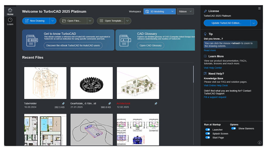The height and width of the screenshot is (151, 267).
Task: Click the Recent Files vertical scrollbar
Action: [193, 74]
